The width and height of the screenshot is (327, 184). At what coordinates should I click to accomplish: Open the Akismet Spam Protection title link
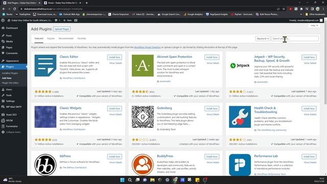pos(174,57)
